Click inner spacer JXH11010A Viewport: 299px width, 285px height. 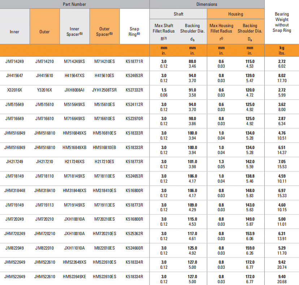(x=74, y=248)
